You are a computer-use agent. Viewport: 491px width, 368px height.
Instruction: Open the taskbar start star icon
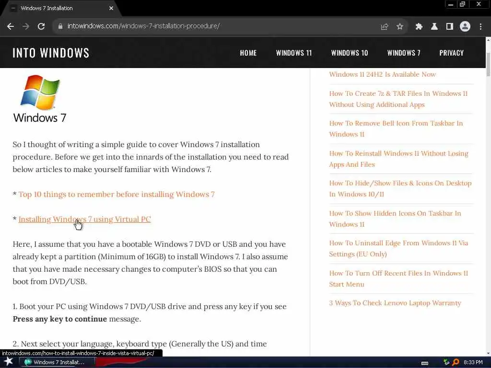(8, 362)
